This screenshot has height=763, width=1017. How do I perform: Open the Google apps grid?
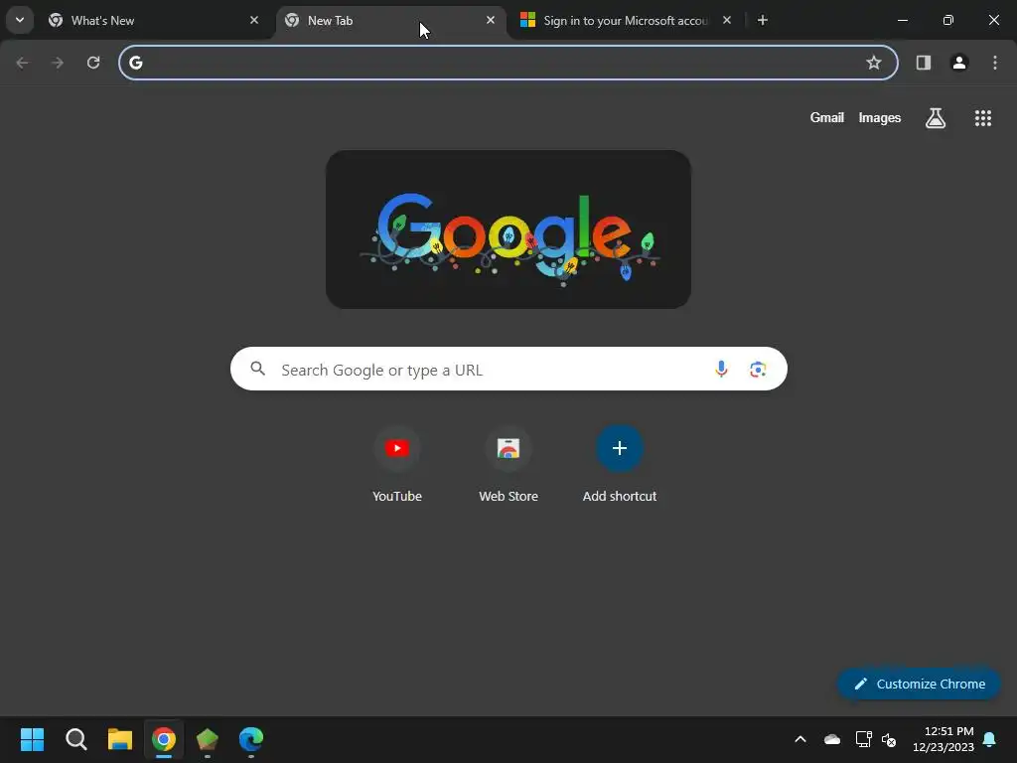pyautogui.click(x=983, y=118)
